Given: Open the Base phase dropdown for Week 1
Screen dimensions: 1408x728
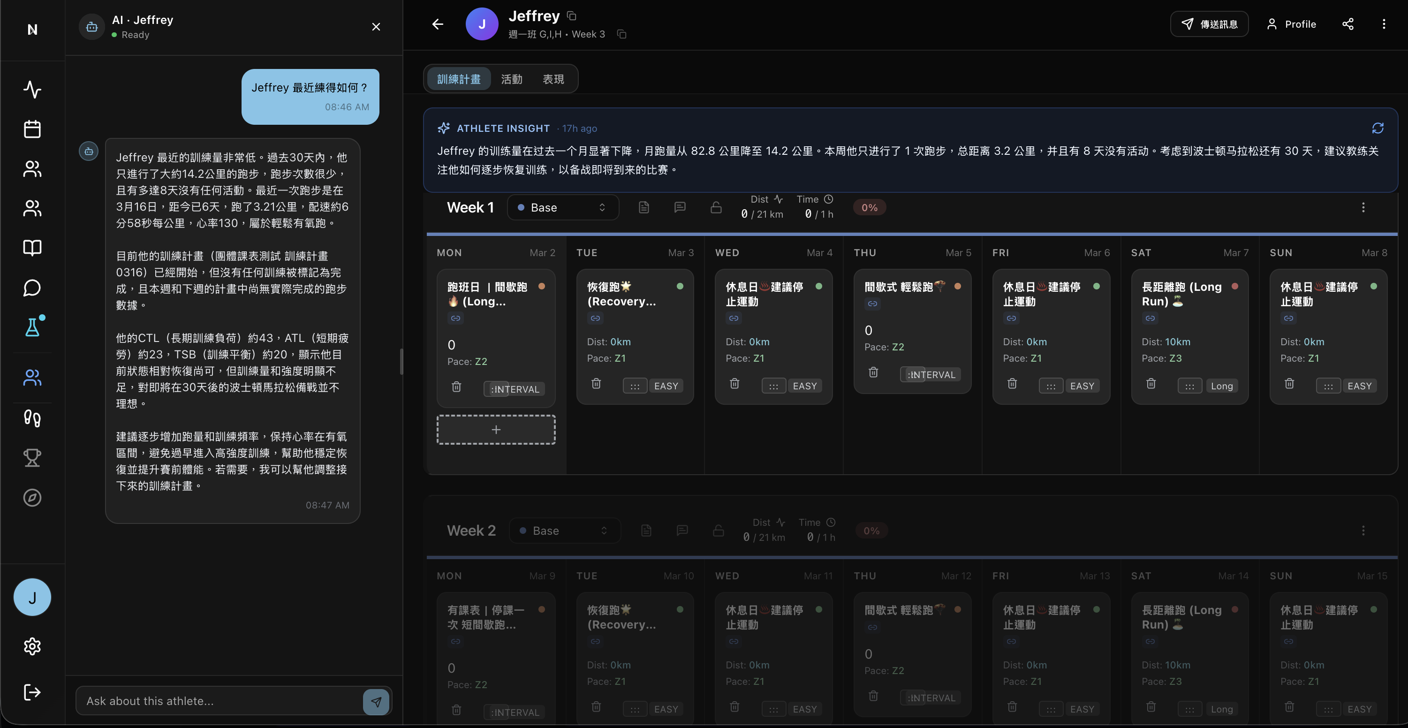Looking at the screenshot, I should point(563,207).
